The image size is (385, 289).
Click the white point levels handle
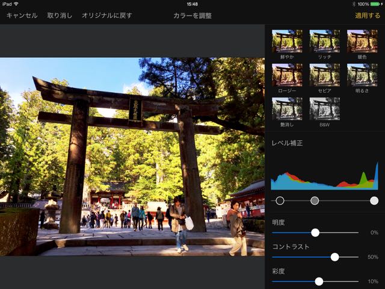(x=374, y=200)
